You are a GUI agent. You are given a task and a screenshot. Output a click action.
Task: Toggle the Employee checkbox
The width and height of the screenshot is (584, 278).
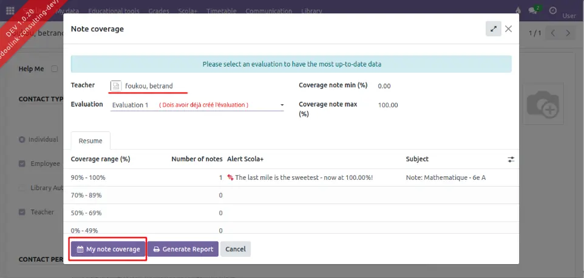tap(22, 164)
